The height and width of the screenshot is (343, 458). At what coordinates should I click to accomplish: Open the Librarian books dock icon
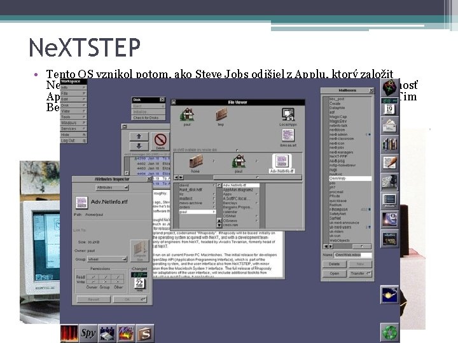pyautogui.click(x=390, y=144)
